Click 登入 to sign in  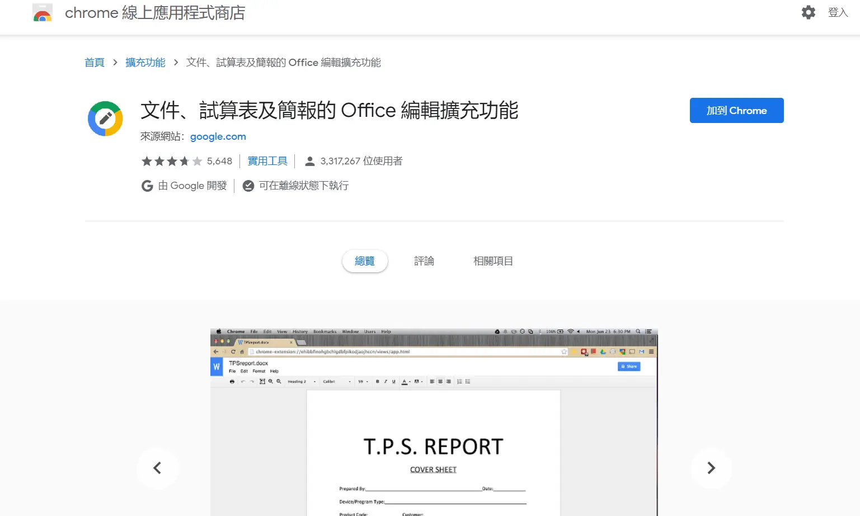838,12
